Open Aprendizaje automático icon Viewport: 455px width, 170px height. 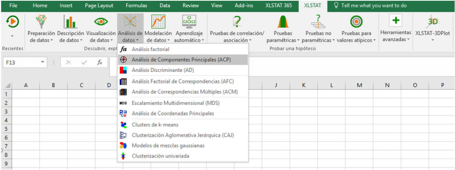tap(189, 23)
